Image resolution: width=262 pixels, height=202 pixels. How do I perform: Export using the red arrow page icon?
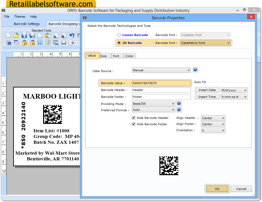click(x=71, y=43)
